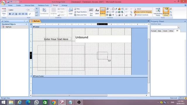Insert Page Numbers
This screenshot has width=187, height=105.
[x=81, y=12]
